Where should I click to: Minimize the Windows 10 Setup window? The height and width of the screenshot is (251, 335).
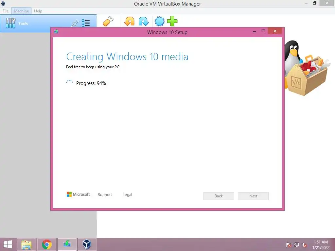254,31
